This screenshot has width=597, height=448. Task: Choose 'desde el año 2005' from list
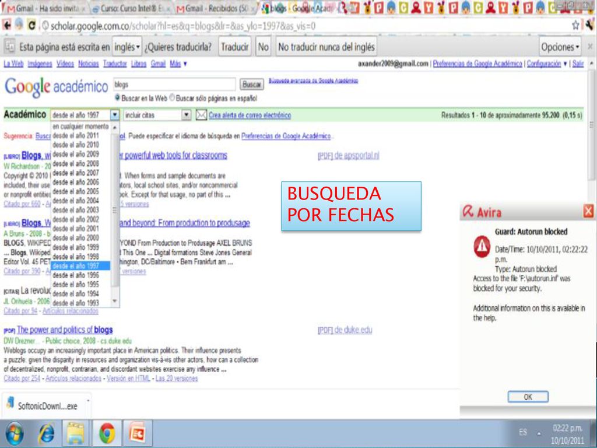[x=80, y=191]
